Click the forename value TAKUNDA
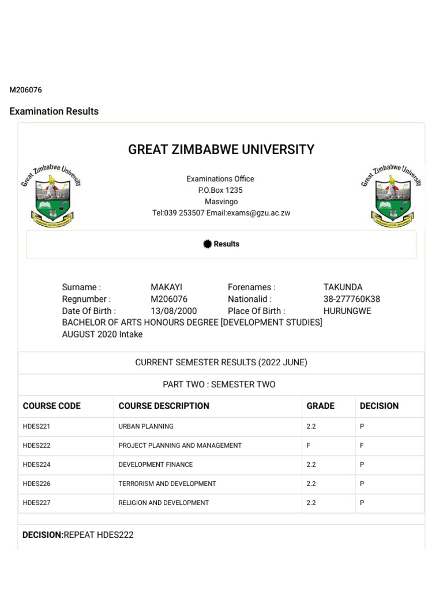 [x=343, y=287]
